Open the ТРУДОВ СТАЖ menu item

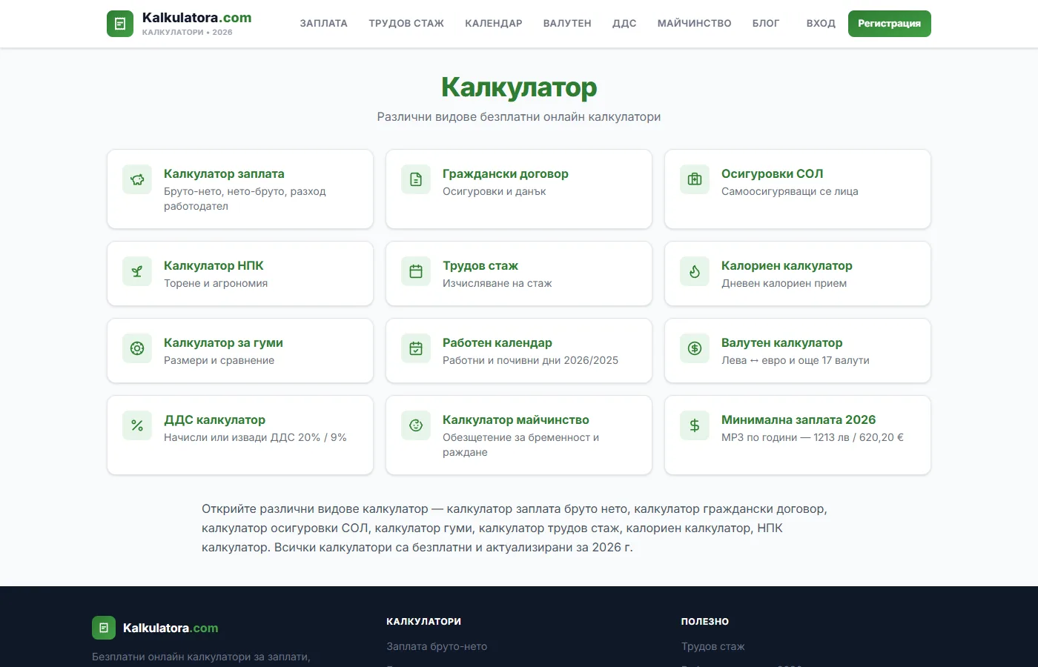coord(406,24)
